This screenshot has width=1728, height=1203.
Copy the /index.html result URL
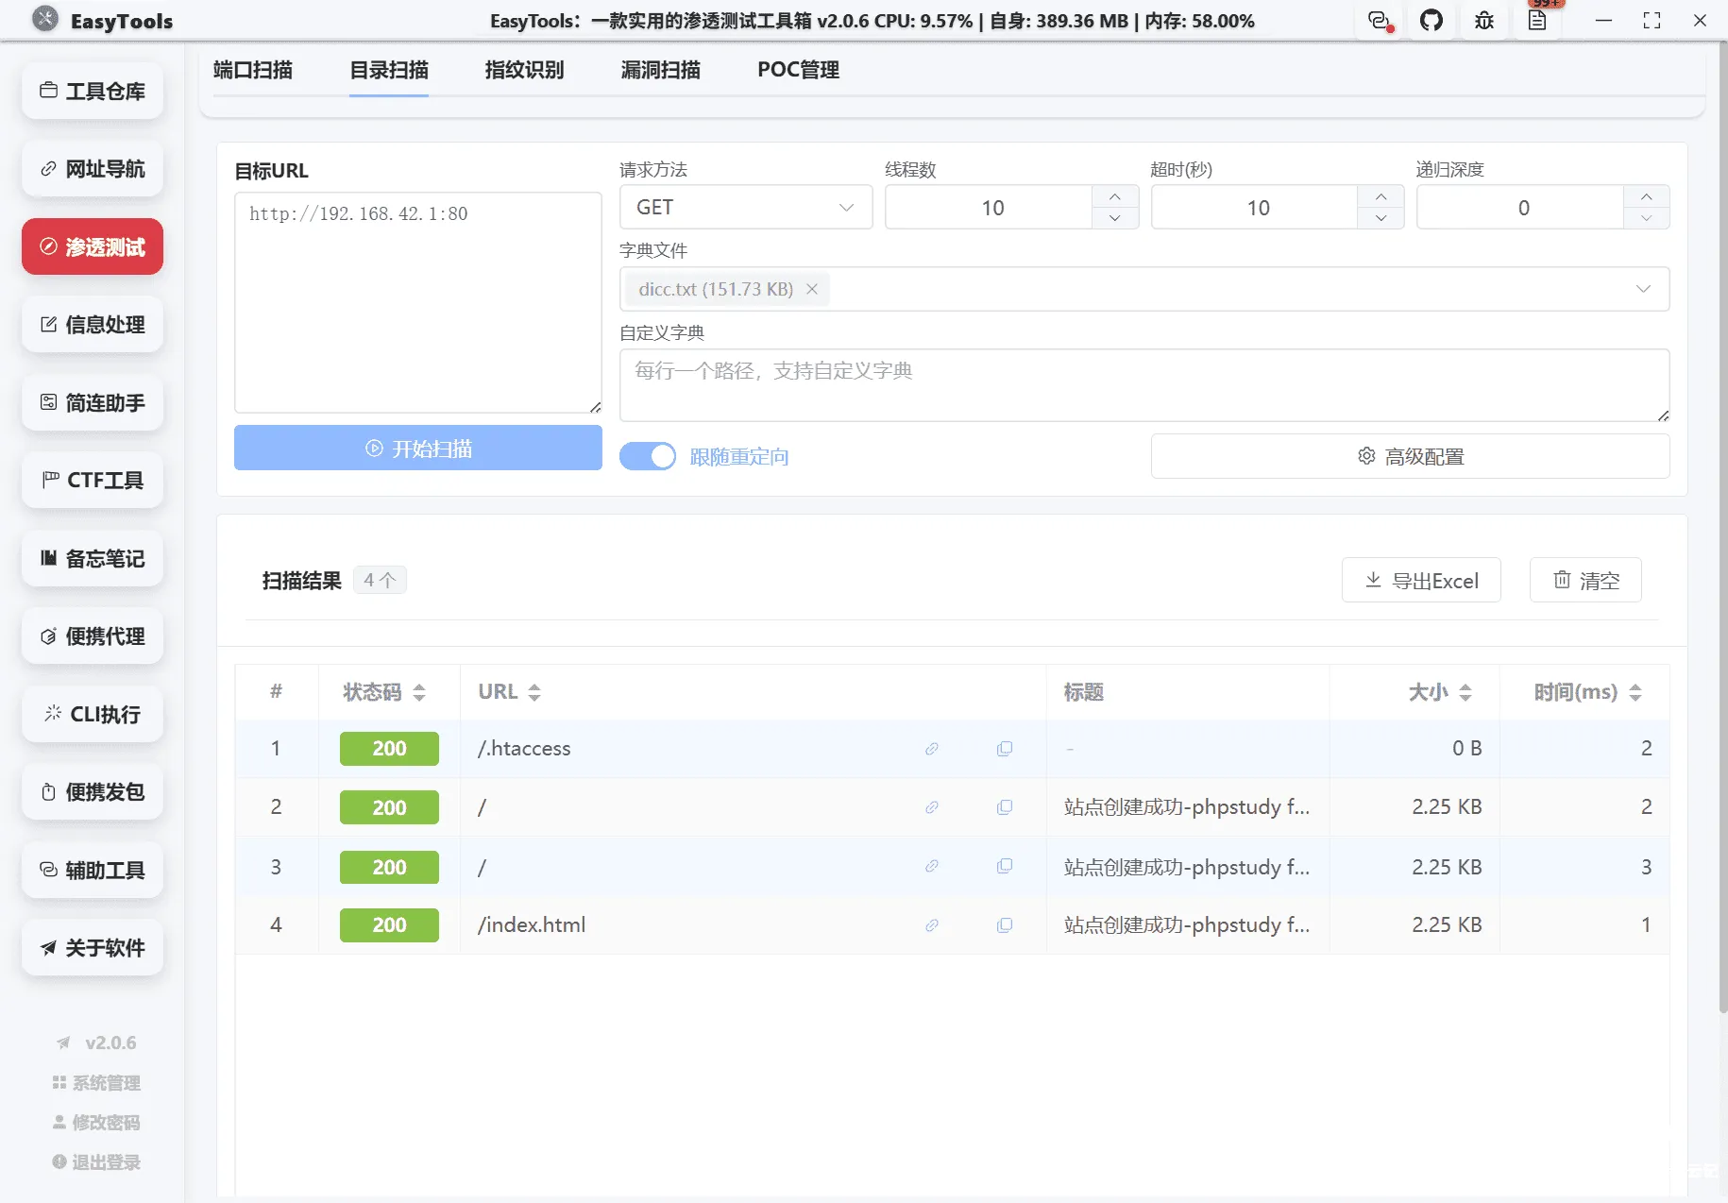[1004, 925]
